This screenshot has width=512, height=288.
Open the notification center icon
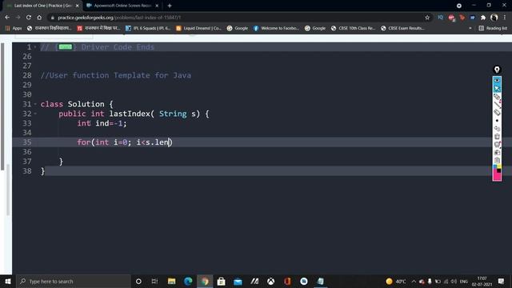tap(502, 281)
